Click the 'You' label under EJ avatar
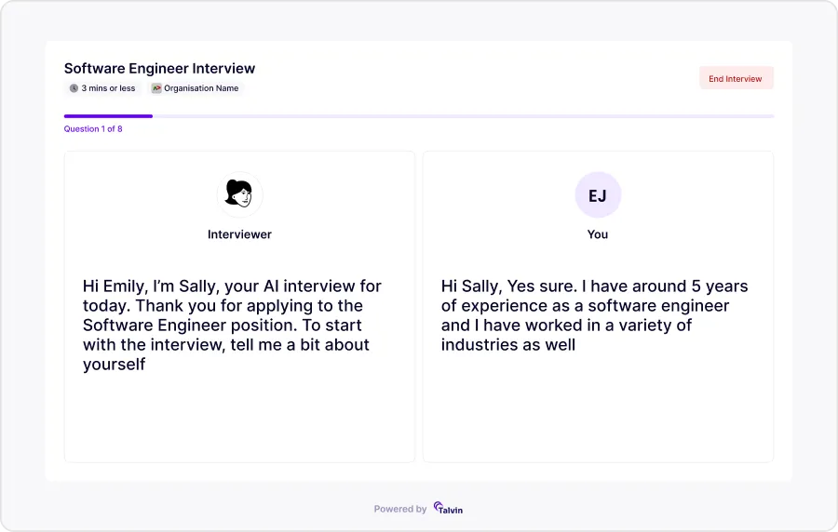The height and width of the screenshot is (532, 838). pyautogui.click(x=598, y=234)
